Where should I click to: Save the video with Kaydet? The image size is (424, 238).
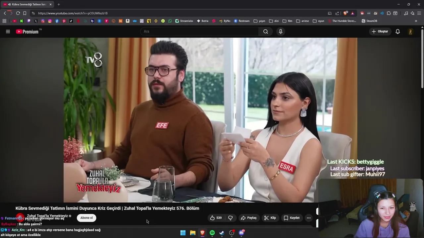291,218
